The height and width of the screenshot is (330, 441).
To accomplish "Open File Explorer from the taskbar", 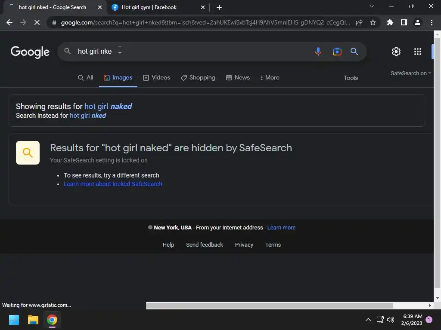I will click(33, 320).
